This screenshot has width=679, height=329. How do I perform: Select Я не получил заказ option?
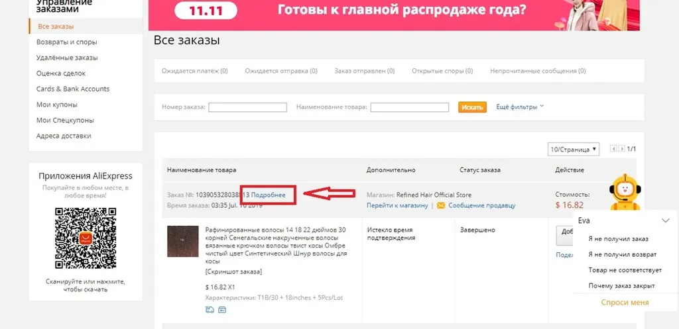[618, 239]
